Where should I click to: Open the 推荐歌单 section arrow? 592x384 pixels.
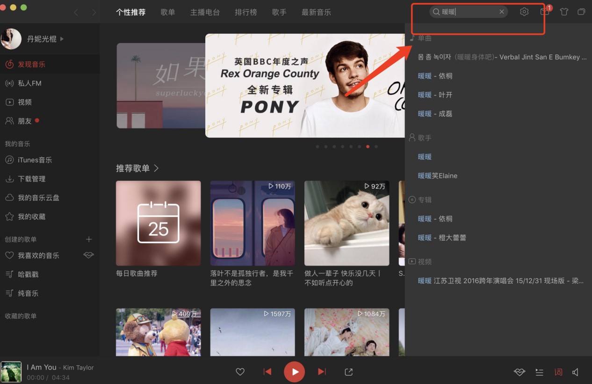point(156,168)
